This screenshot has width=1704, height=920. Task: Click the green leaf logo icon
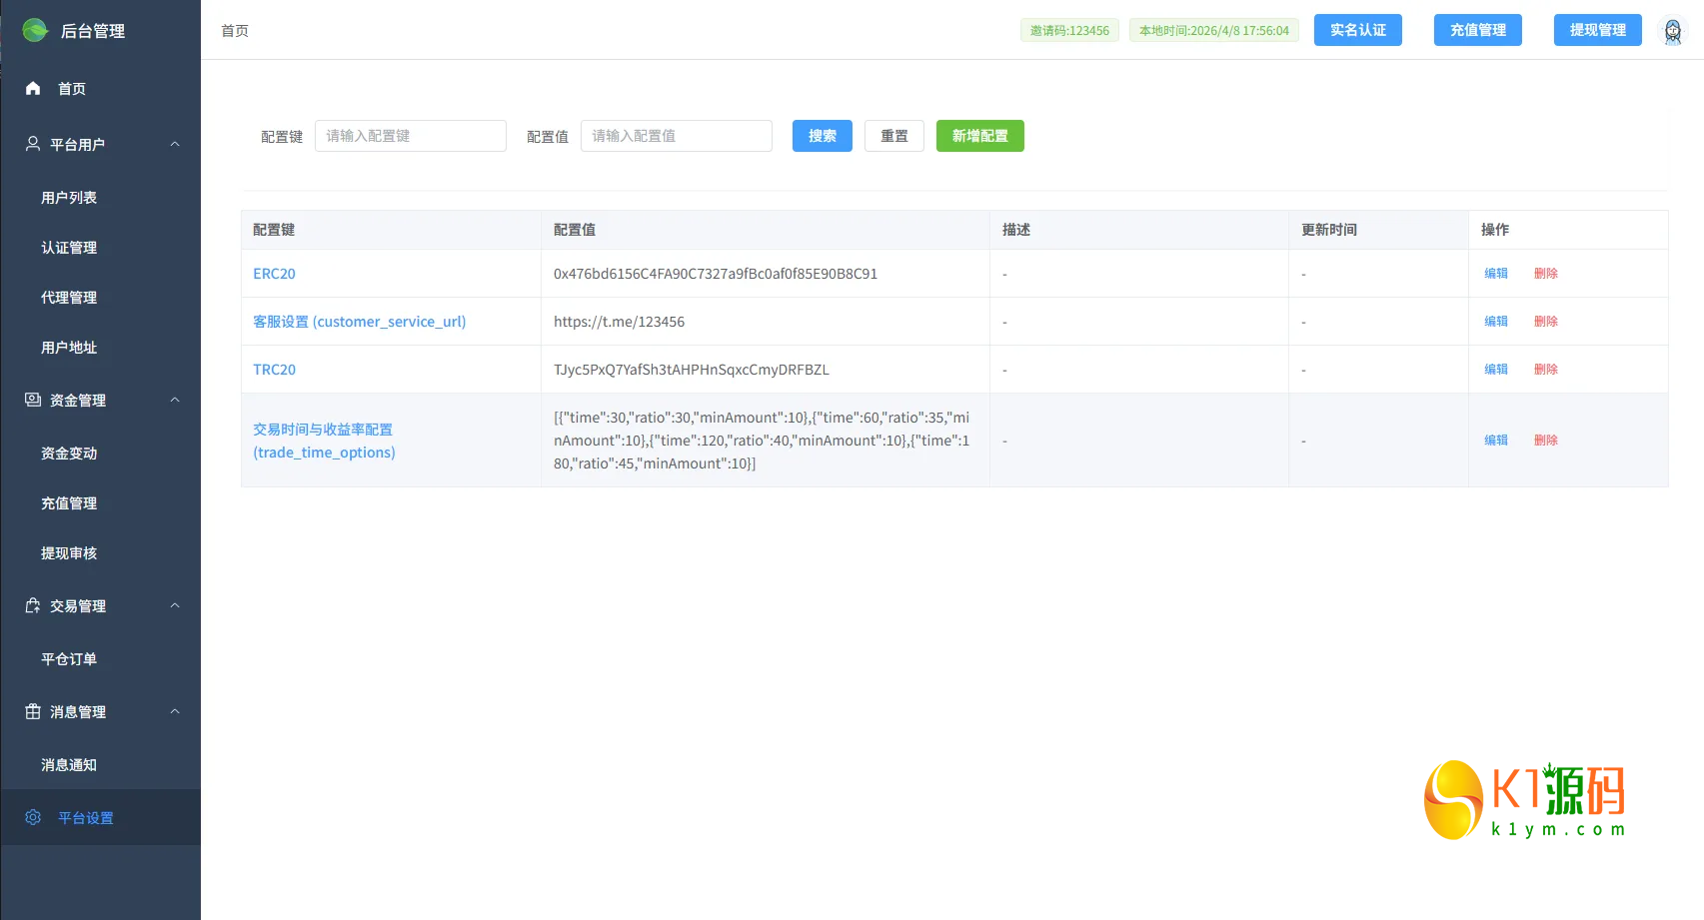35,30
